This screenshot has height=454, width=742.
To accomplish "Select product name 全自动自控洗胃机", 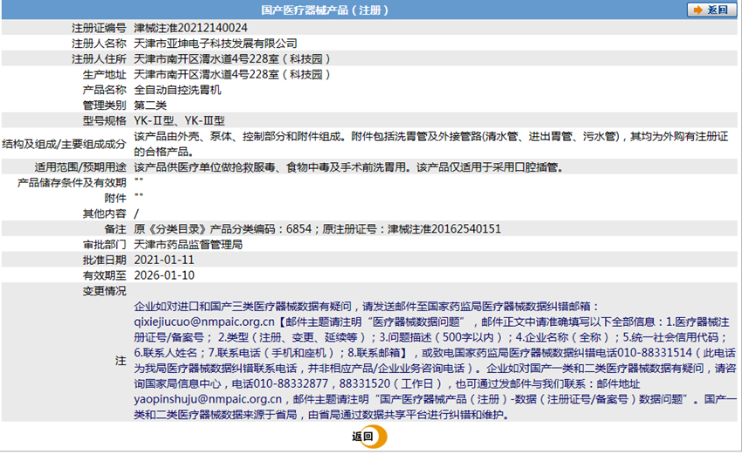I will (177, 90).
